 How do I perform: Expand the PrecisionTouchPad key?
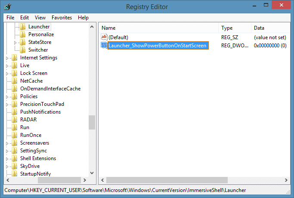(x=7, y=105)
